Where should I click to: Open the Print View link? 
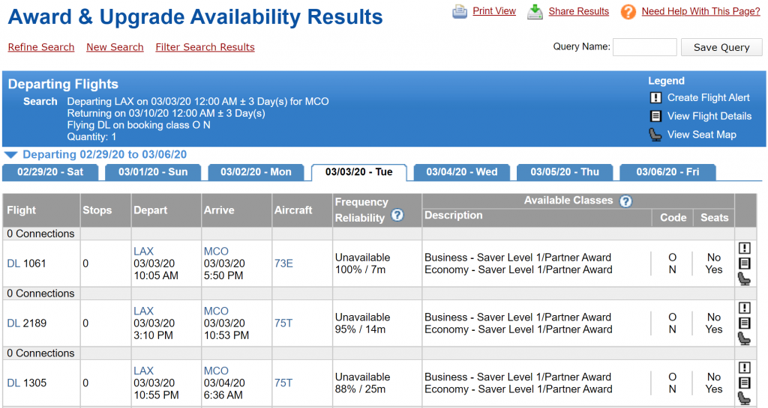pos(494,11)
